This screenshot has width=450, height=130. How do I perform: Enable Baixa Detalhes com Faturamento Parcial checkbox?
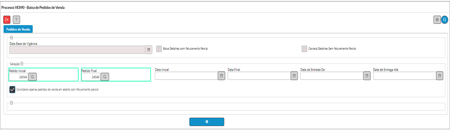[x=159, y=49]
